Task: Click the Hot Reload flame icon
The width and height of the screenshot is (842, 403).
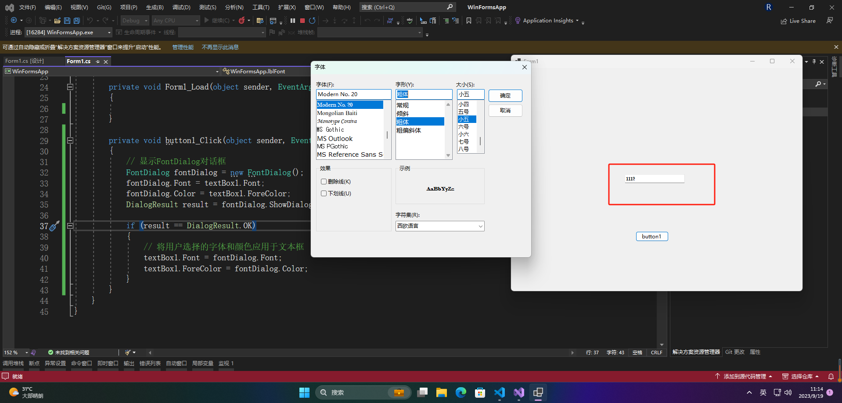Action: click(241, 20)
